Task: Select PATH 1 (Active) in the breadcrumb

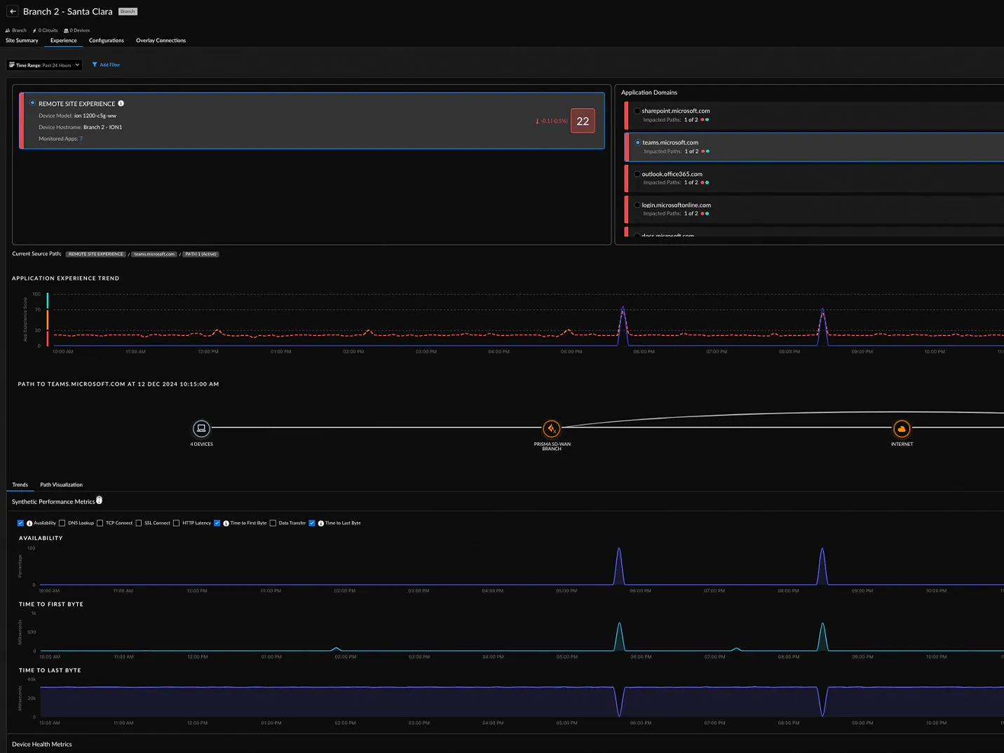Action: click(201, 254)
